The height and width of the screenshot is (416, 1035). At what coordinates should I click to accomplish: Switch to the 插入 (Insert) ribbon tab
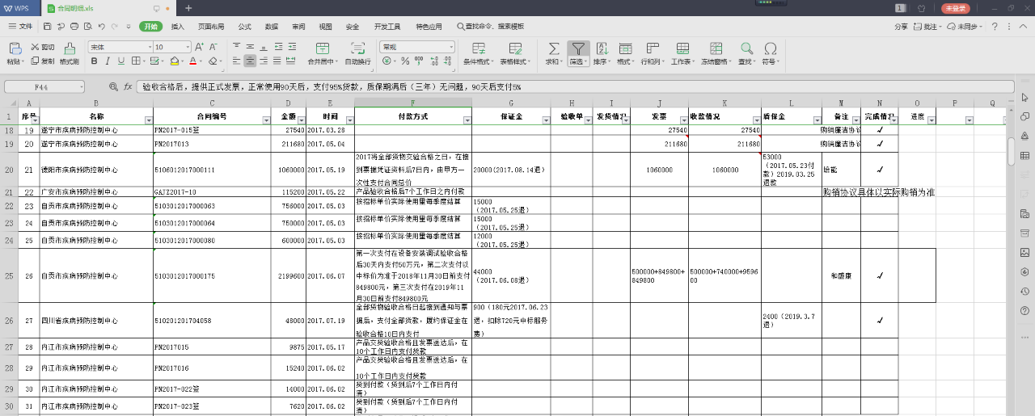(x=177, y=27)
